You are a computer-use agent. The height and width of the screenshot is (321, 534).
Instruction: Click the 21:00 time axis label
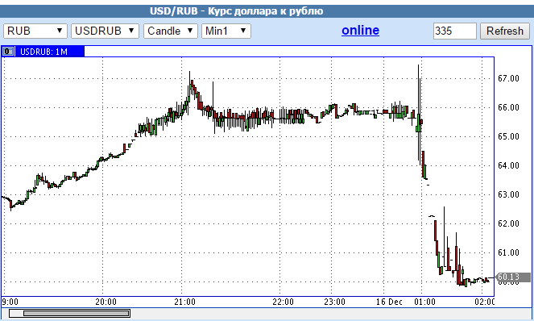(x=185, y=302)
